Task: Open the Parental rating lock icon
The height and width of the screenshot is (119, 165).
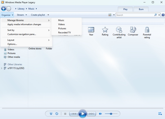Action: (147, 30)
